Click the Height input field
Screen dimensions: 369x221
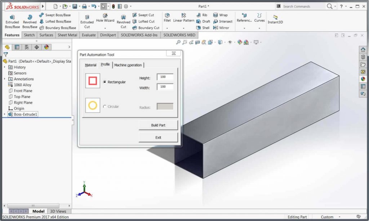[x=165, y=77]
